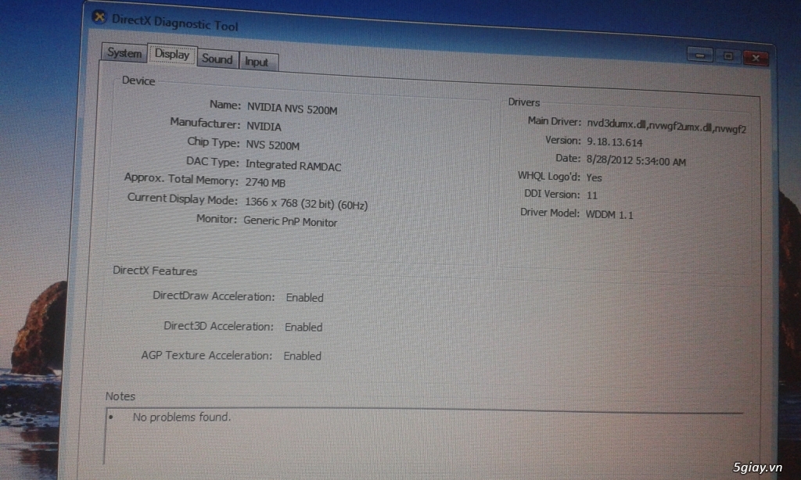
Task: Open the Sound tab
Action: [x=217, y=59]
